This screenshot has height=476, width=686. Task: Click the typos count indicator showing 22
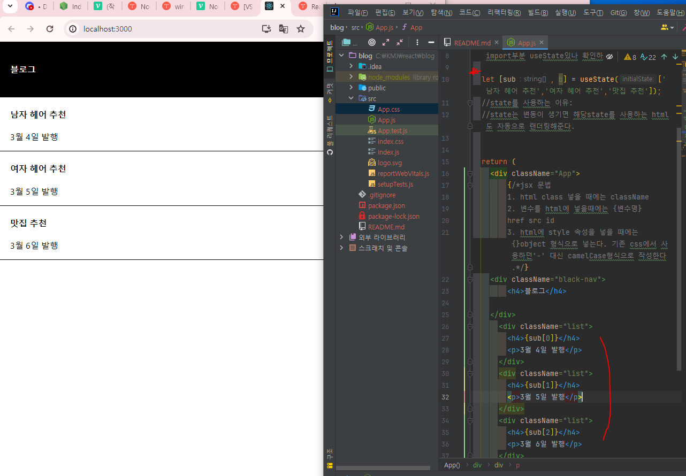click(647, 57)
